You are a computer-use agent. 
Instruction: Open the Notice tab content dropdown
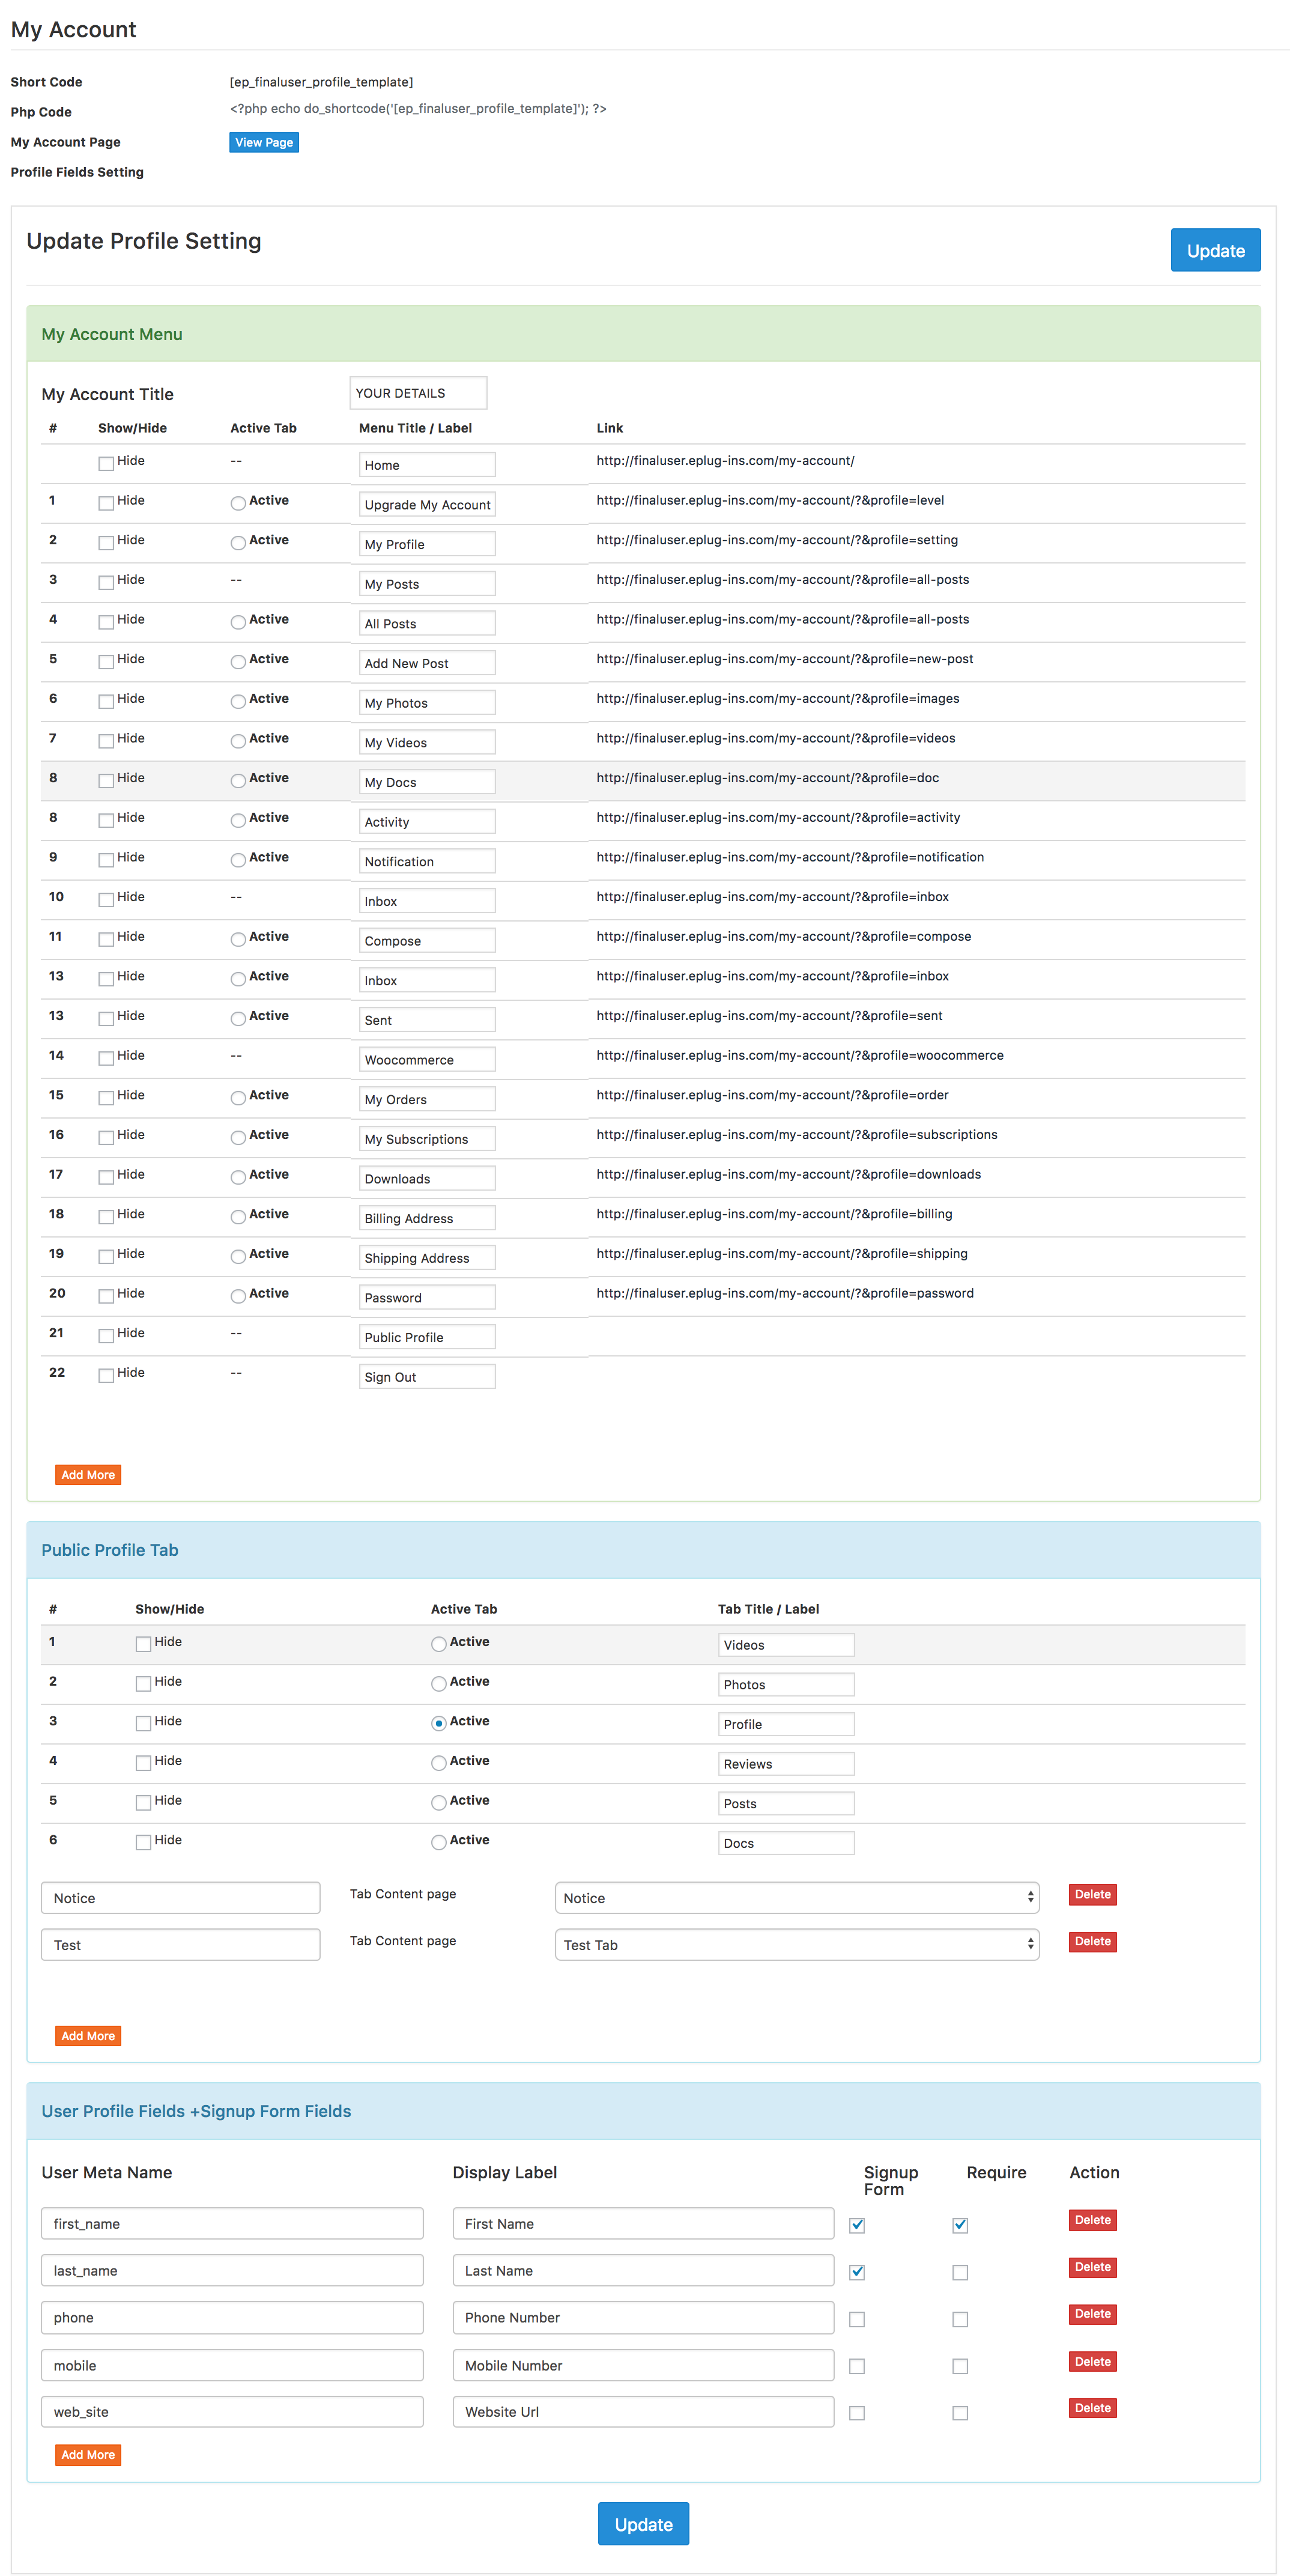796,1897
